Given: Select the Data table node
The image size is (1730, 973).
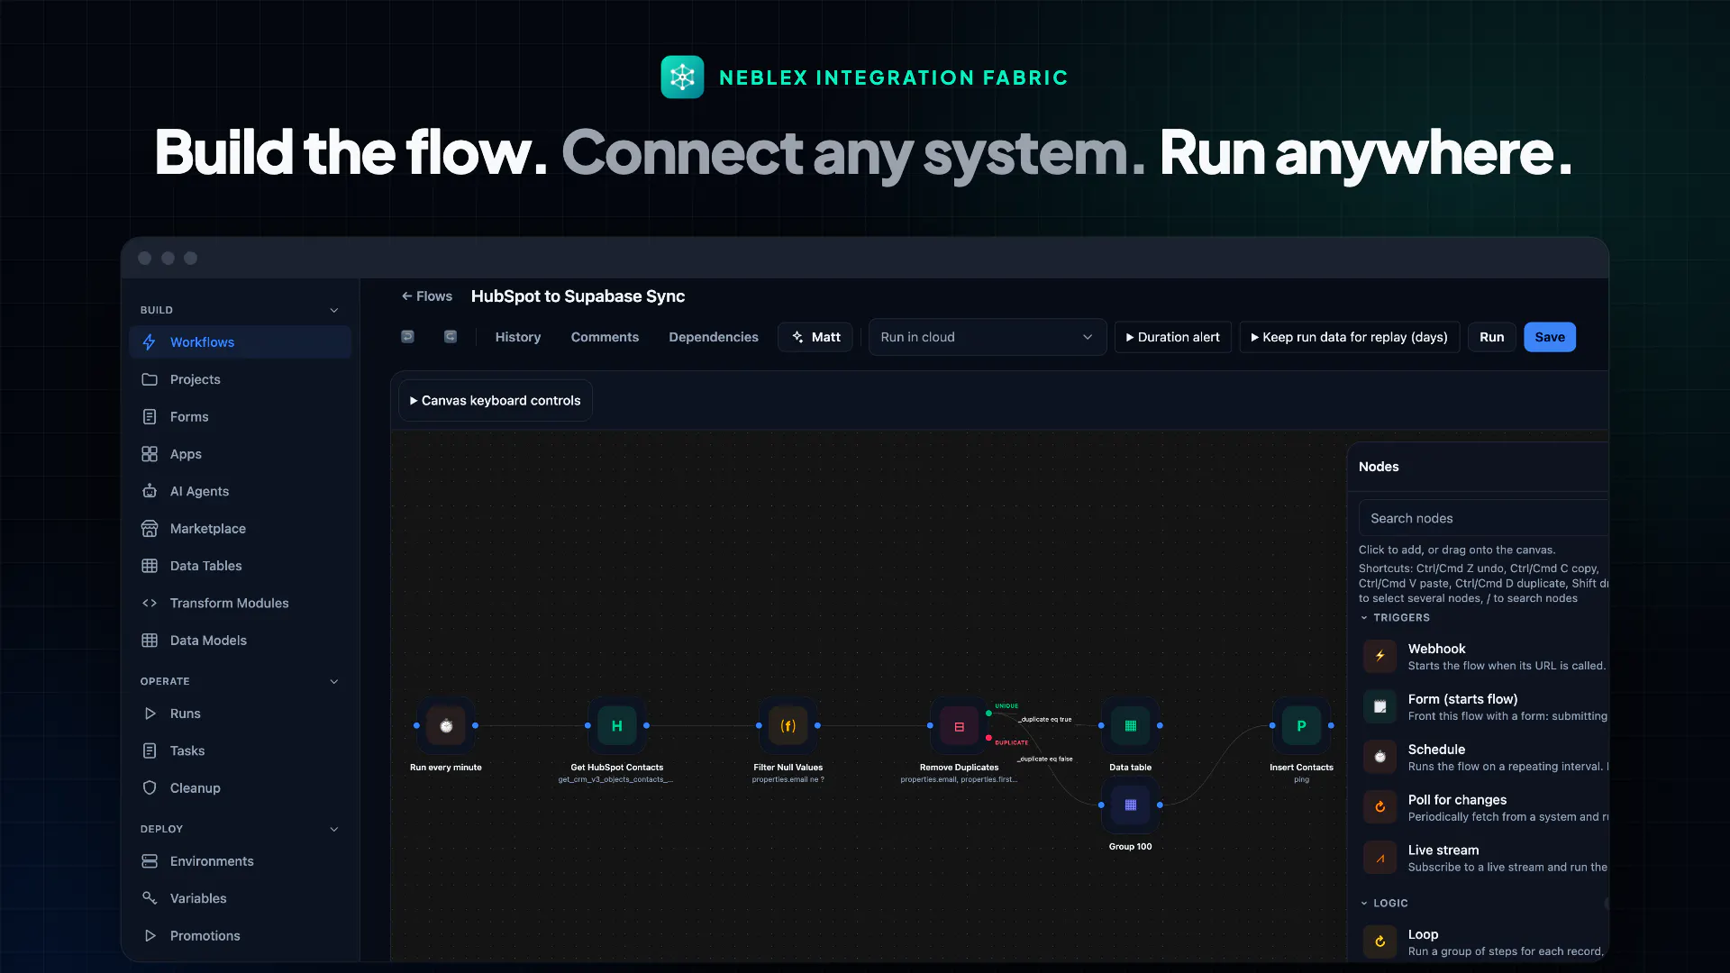Looking at the screenshot, I should pyautogui.click(x=1131, y=726).
